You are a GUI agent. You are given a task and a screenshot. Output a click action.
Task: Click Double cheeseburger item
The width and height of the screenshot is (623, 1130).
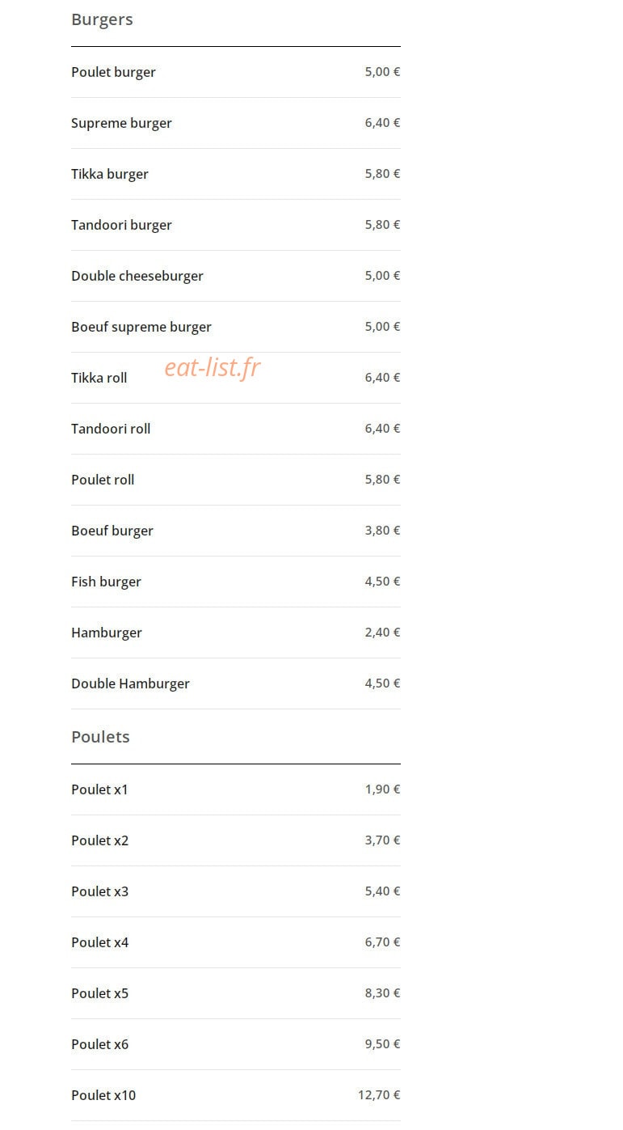click(x=235, y=276)
